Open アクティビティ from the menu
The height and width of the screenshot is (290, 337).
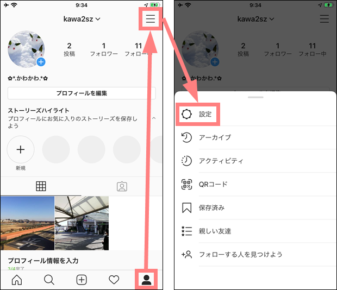click(221, 161)
